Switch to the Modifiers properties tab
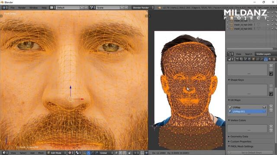Viewport: 277px width, 155px height. click(261, 59)
